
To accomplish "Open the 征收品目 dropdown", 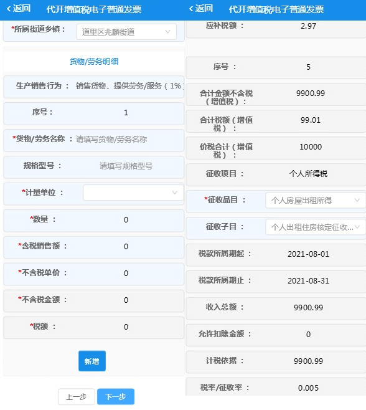I will coord(316,200).
